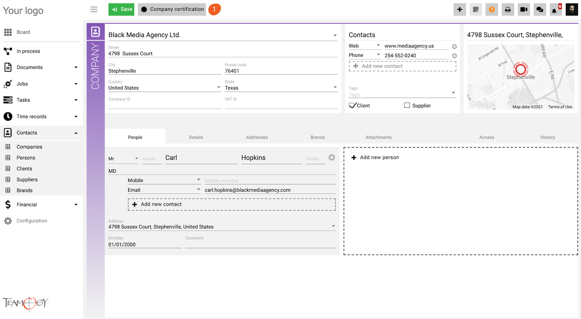
Task: Click the Postal code input field
Action: coord(281,71)
